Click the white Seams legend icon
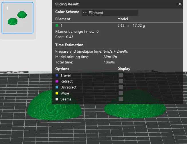187x144 pixels. [x=57, y=99]
